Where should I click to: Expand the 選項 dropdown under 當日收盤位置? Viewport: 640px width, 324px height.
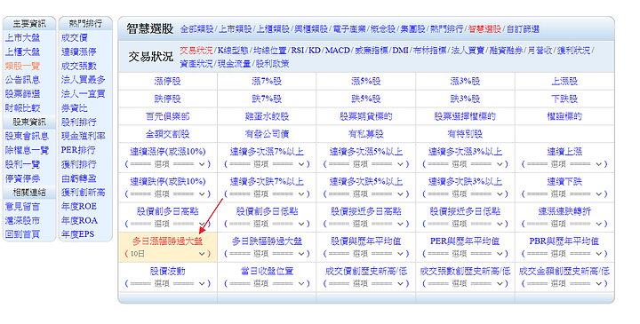pos(267,284)
